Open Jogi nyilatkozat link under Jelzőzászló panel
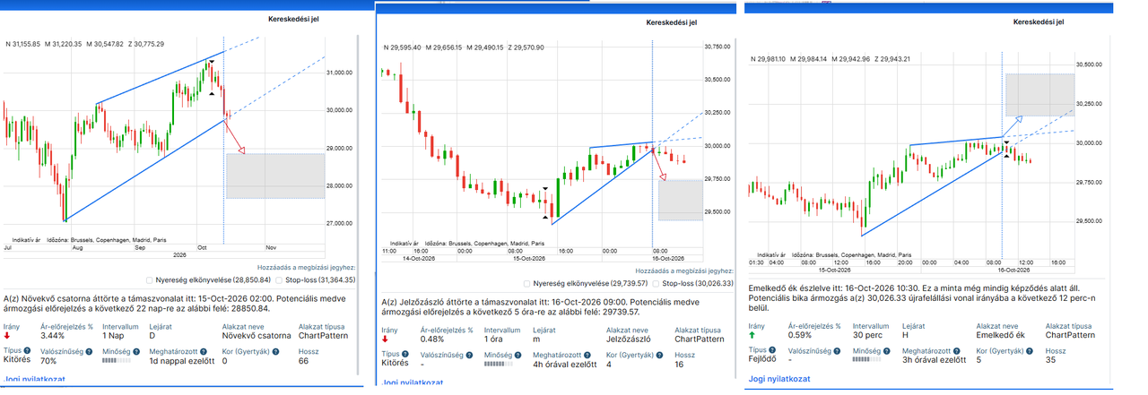 pyautogui.click(x=413, y=382)
